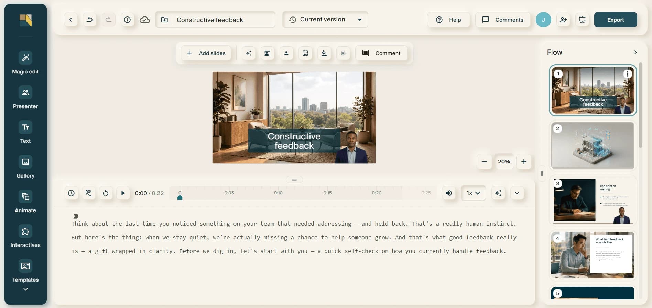Open the three-dot menu on slide 1
The width and height of the screenshot is (652, 308).
(x=628, y=74)
